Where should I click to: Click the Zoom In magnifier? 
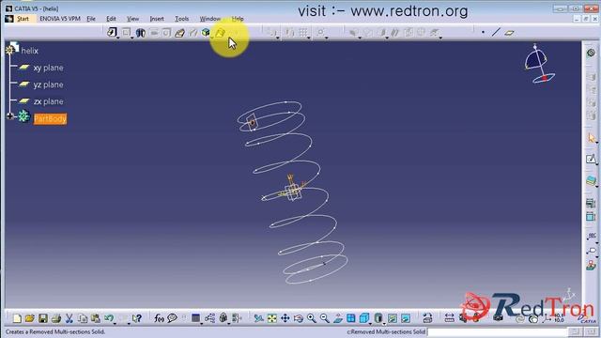click(311, 318)
